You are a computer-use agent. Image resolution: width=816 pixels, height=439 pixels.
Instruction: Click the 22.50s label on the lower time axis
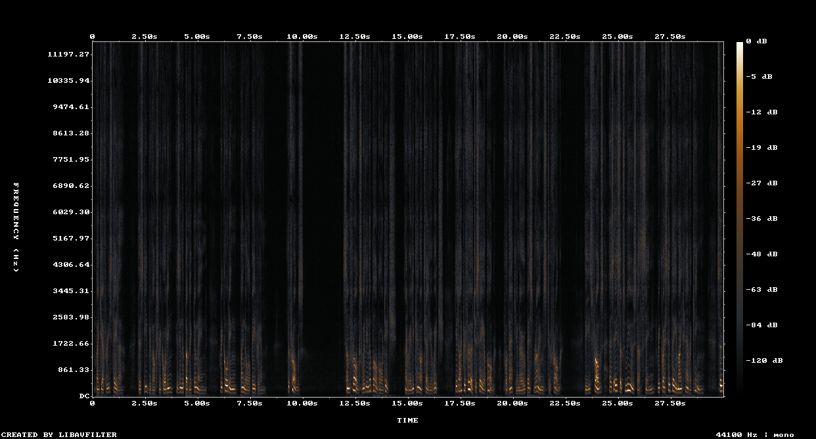[565, 403]
